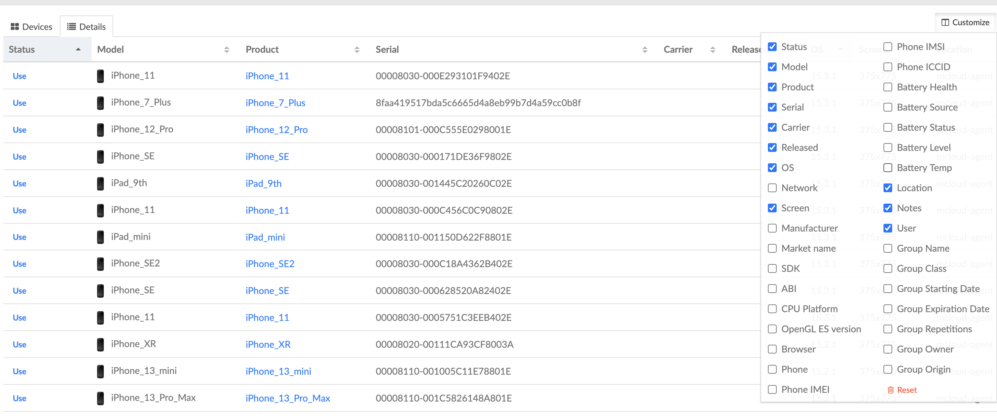
Task: Open the iPhone_SE2 product link
Action: [270, 263]
